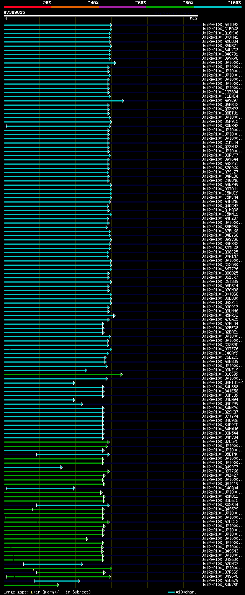Select the label UniRef100_B8BRB0

(x=220, y=227)
